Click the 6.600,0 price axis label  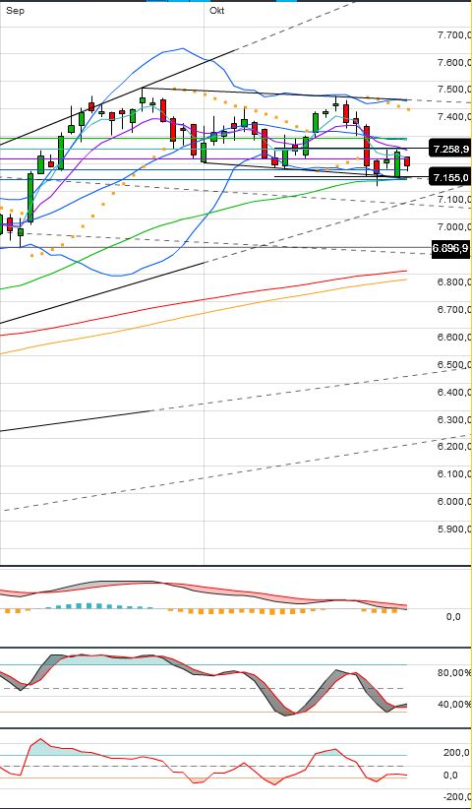click(454, 337)
